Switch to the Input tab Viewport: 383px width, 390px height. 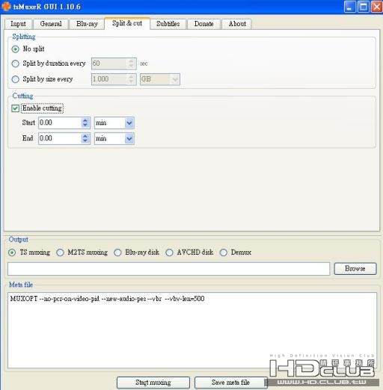[x=18, y=24]
